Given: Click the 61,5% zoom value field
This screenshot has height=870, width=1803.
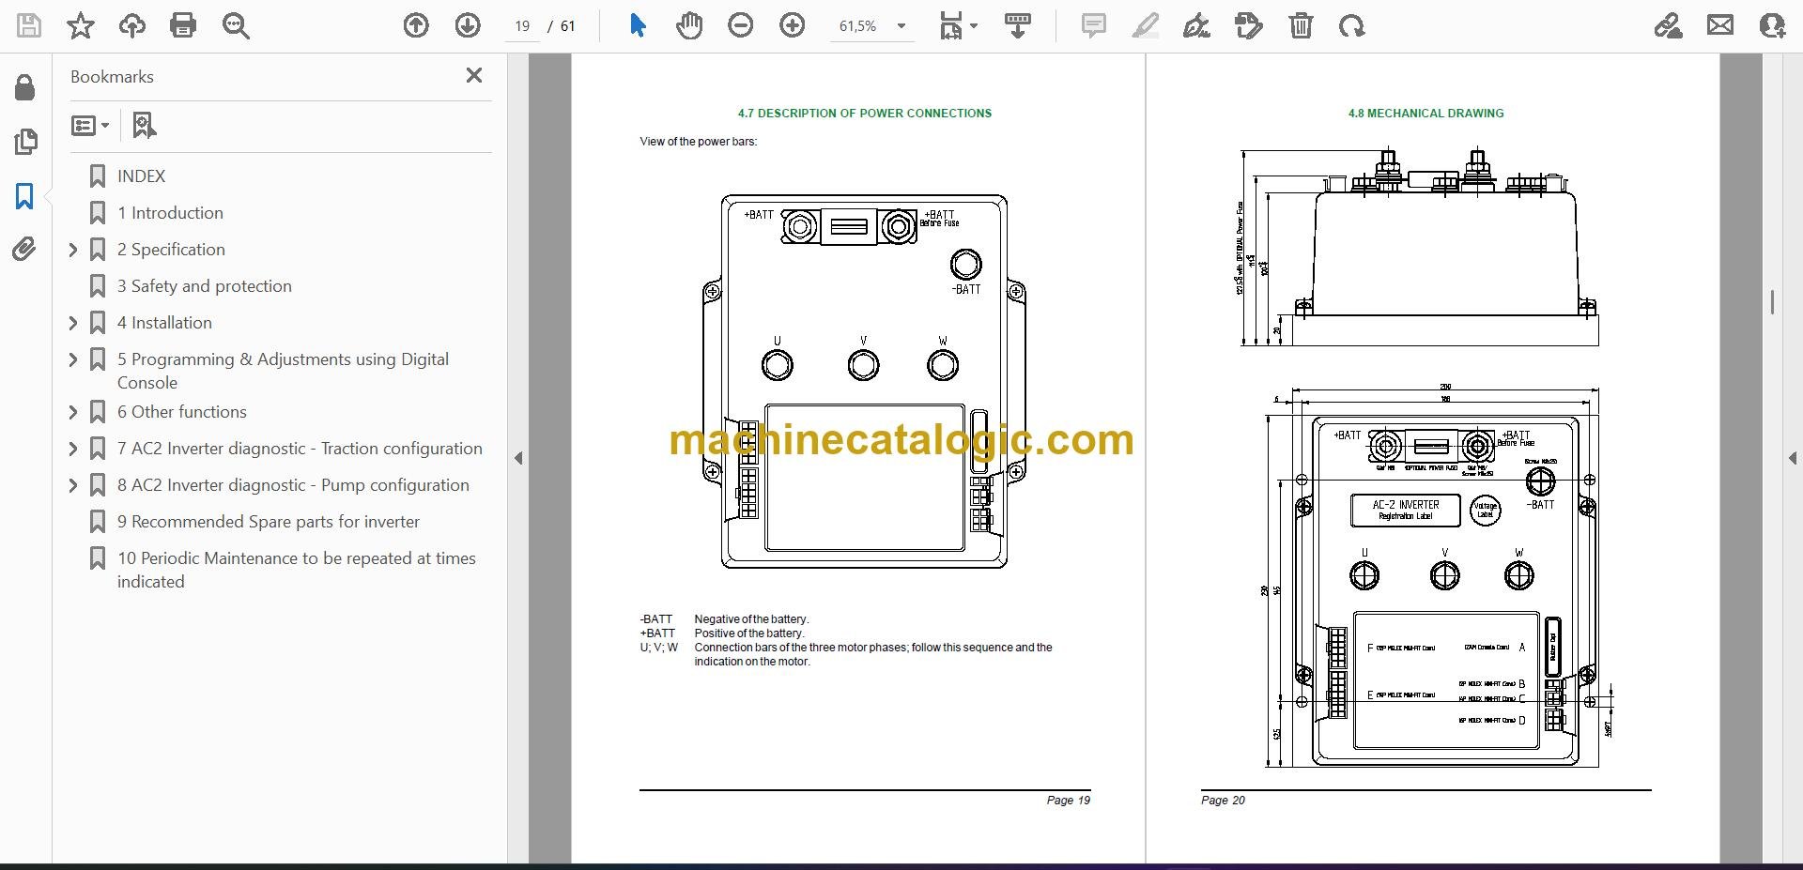Looking at the screenshot, I should (857, 26).
